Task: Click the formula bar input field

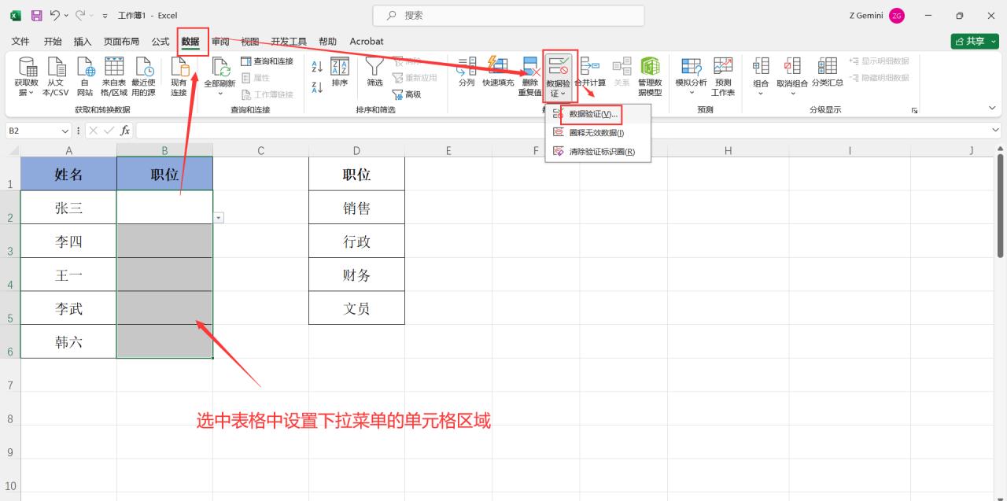Action: tap(562, 131)
